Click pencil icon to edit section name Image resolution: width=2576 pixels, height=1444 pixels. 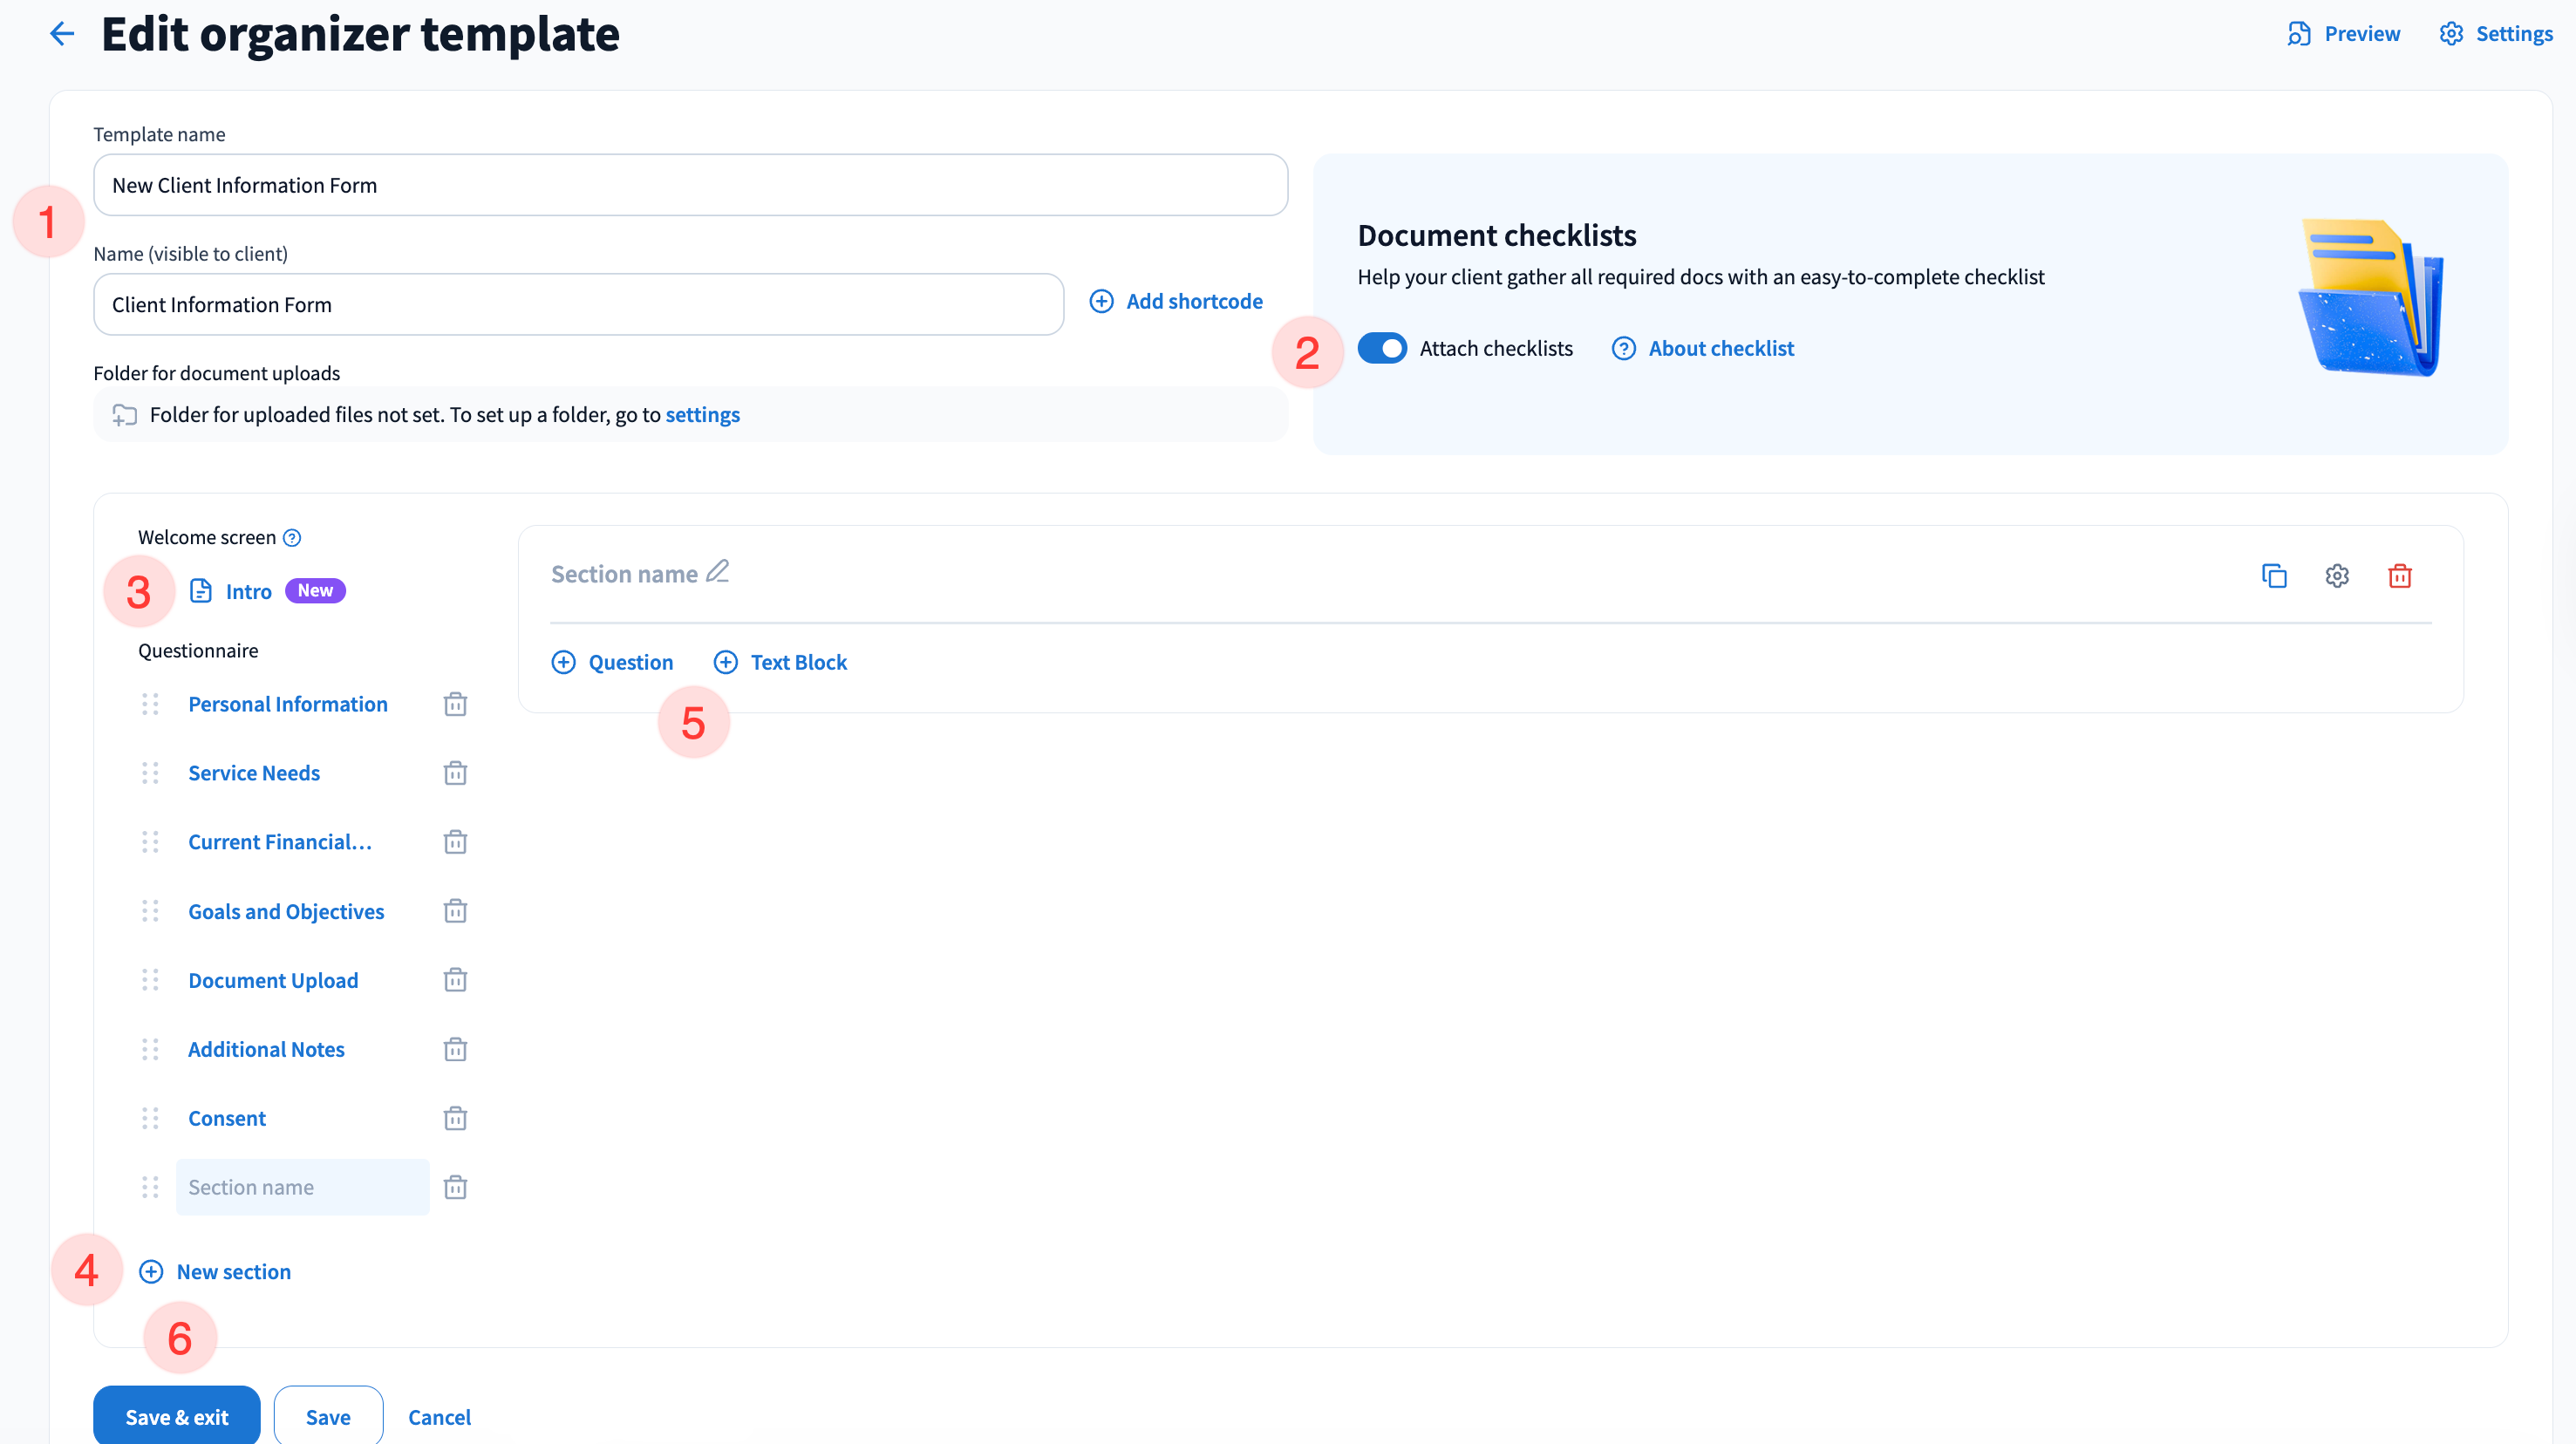[x=717, y=572]
